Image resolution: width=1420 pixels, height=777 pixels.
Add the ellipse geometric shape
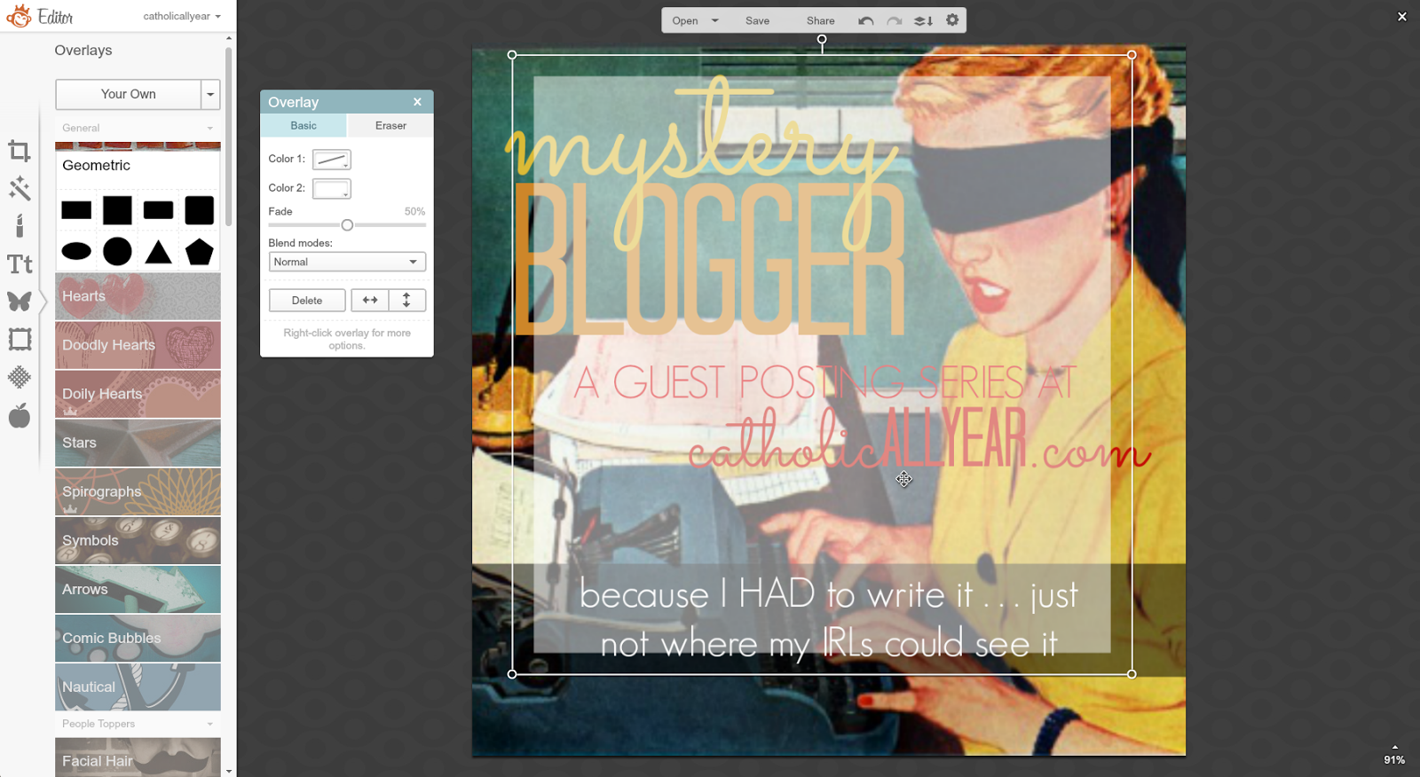pyautogui.click(x=76, y=251)
